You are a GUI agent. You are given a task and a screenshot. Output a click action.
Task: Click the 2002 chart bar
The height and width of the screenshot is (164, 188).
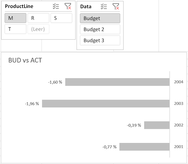[x=157, y=125]
